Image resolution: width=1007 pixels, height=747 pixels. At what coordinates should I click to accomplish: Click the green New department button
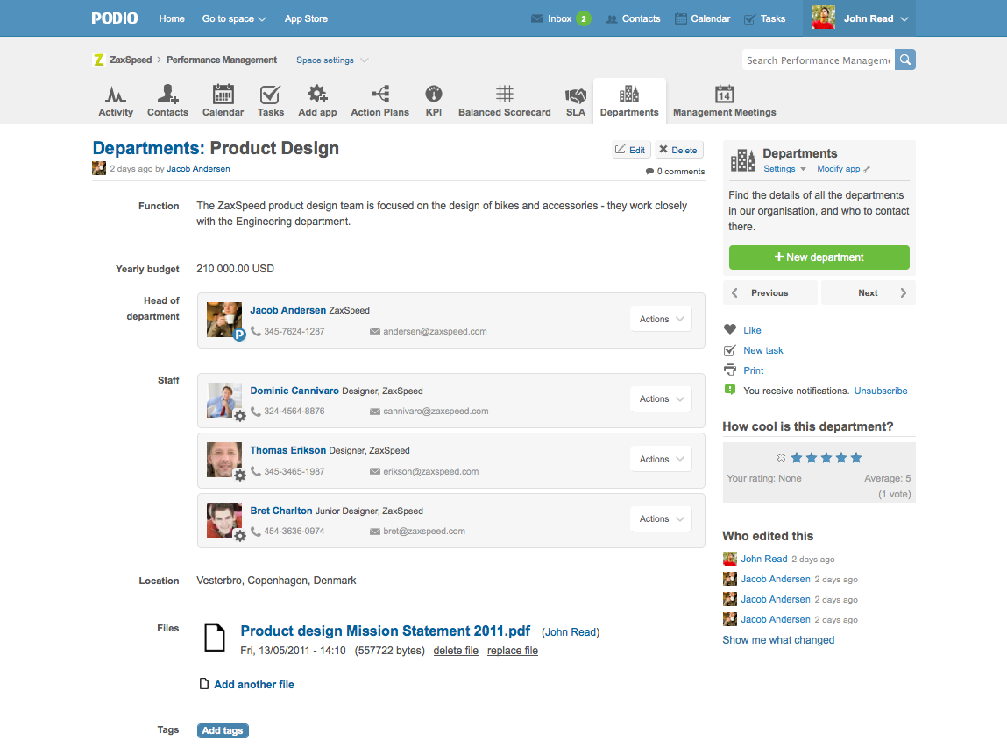(819, 257)
